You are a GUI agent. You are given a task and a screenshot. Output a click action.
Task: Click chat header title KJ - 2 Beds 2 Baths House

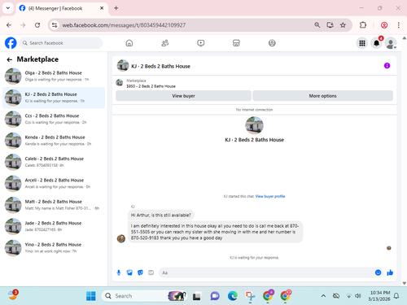click(x=160, y=66)
